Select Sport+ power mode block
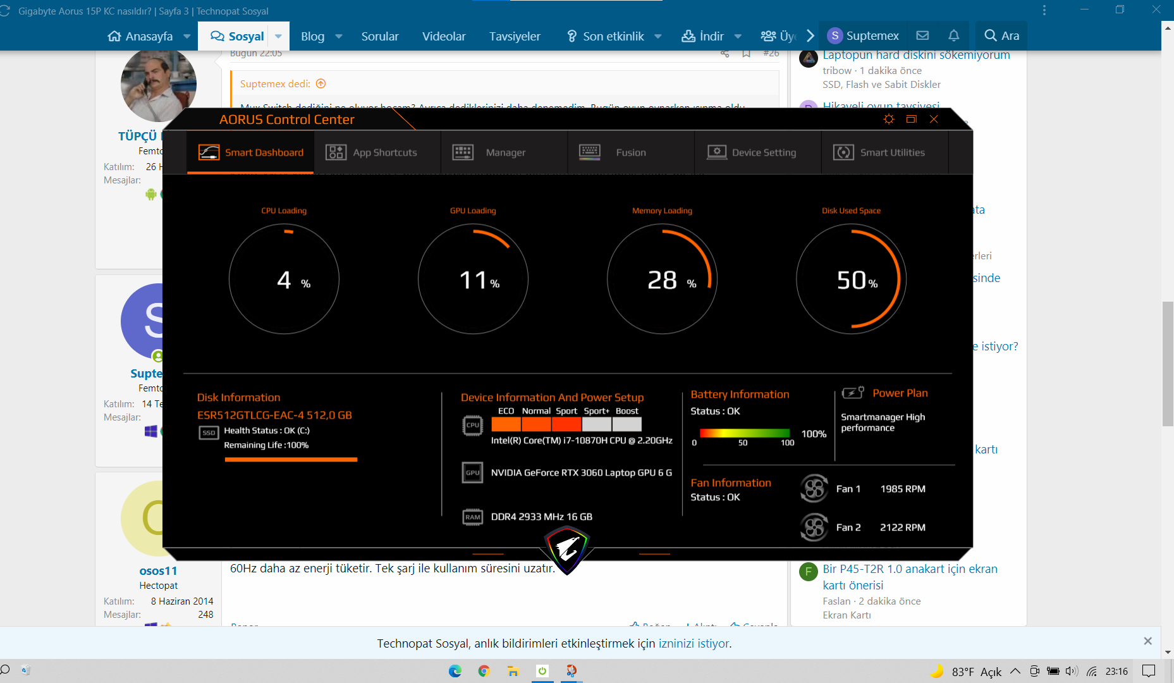This screenshot has height=683, width=1174. click(x=597, y=424)
